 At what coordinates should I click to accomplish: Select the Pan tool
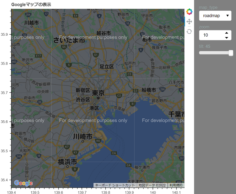tap(189, 22)
